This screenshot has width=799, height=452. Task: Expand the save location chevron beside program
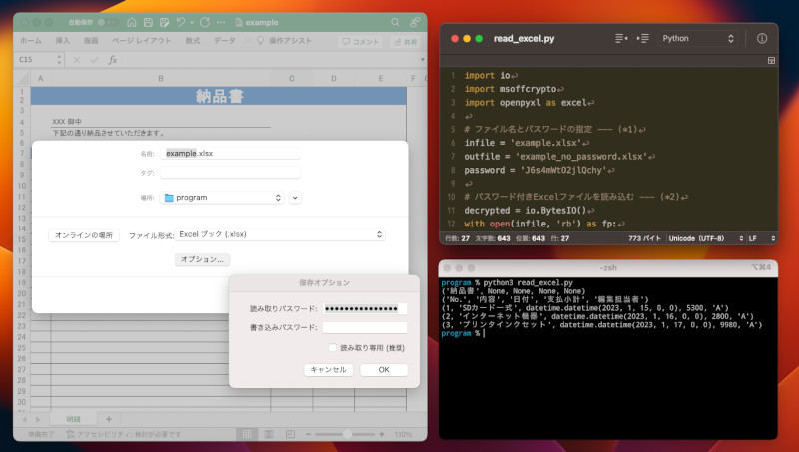tap(295, 198)
